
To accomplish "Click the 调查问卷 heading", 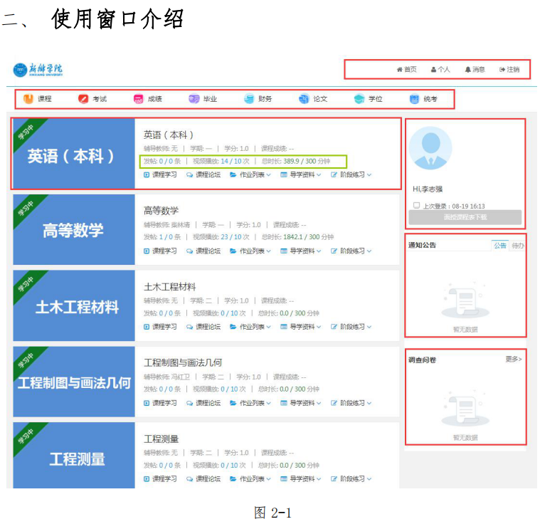I will [422, 360].
